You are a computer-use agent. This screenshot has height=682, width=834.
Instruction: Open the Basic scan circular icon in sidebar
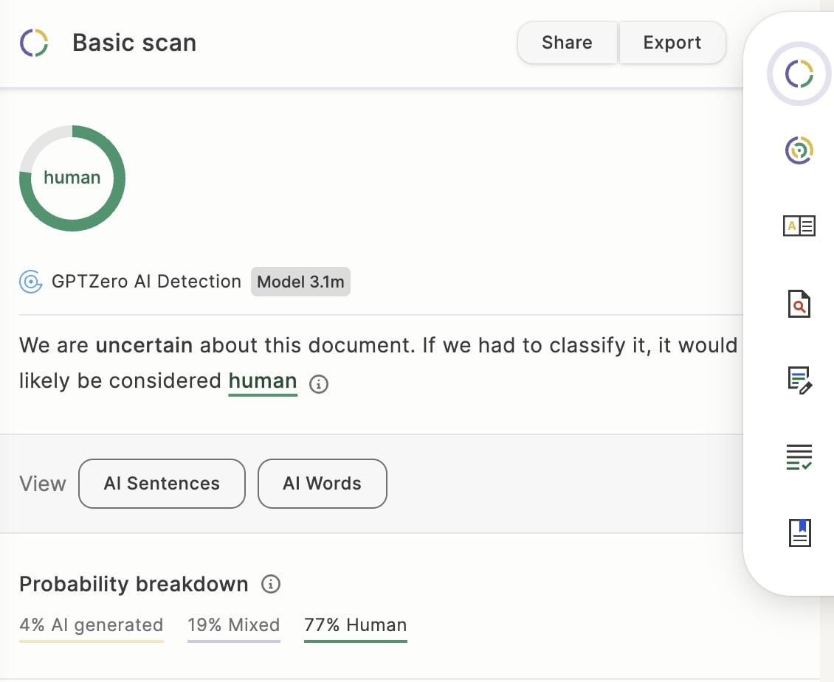tap(801, 74)
